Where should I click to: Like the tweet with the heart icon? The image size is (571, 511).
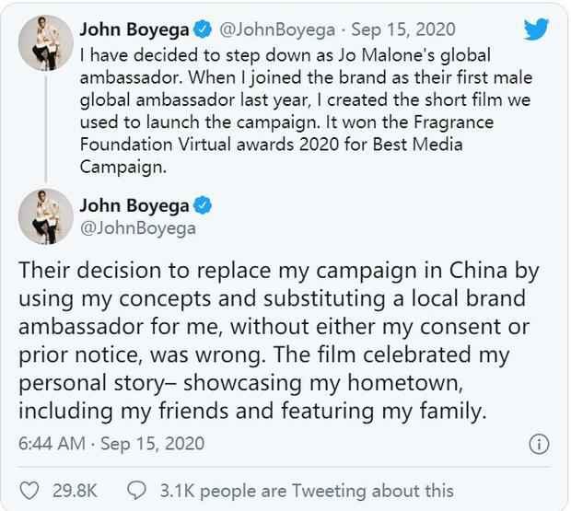29,490
